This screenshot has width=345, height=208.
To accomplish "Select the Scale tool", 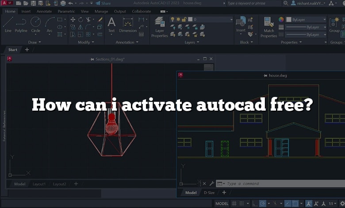I will coord(80,35).
